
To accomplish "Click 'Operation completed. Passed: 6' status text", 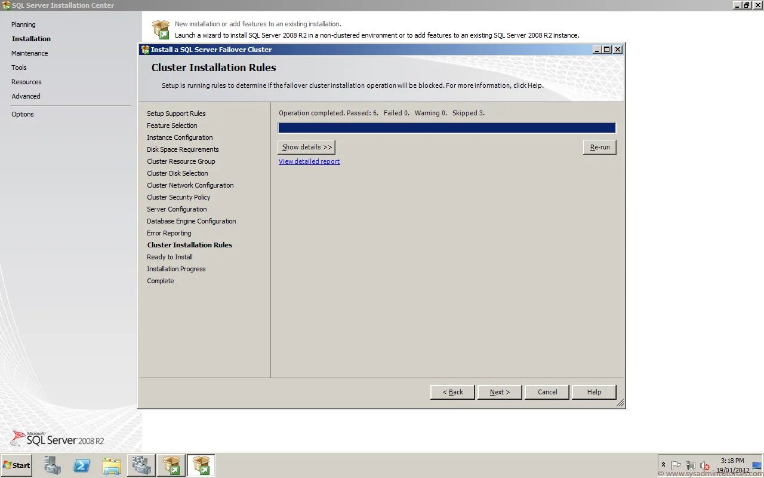I will (x=328, y=113).
